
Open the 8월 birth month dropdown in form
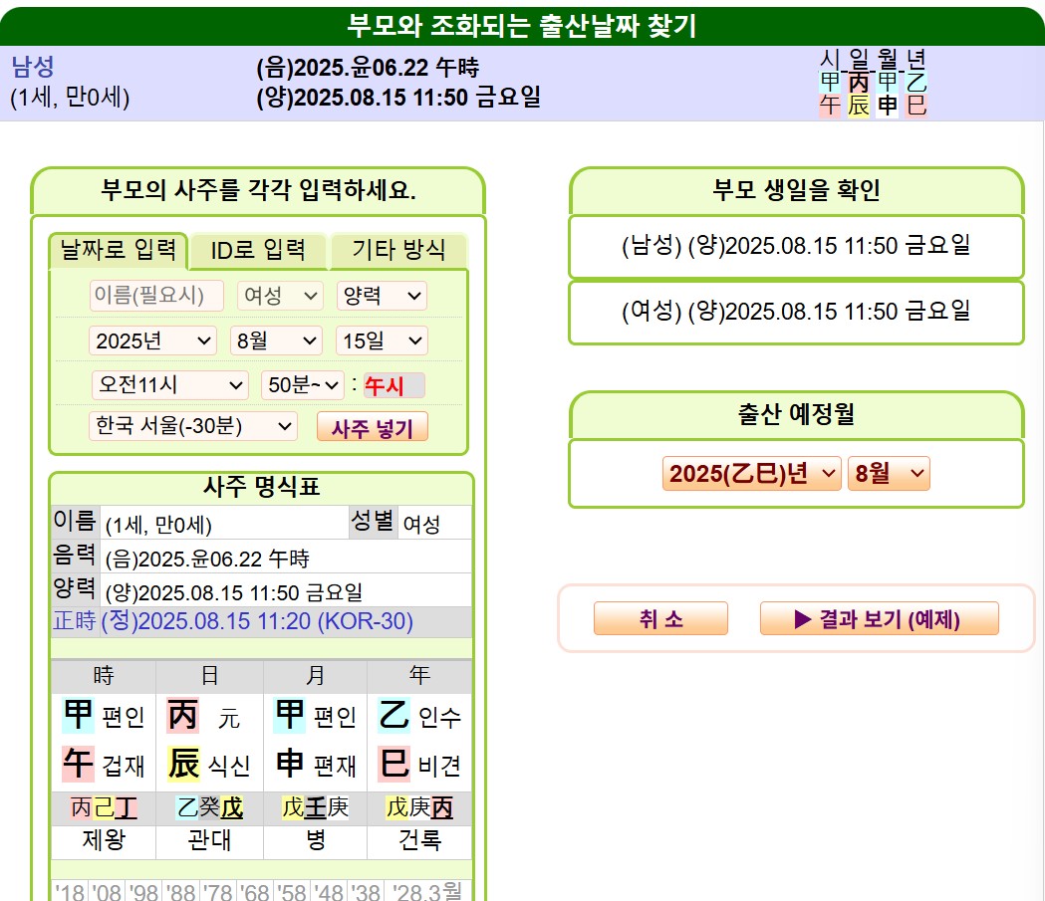[276, 340]
